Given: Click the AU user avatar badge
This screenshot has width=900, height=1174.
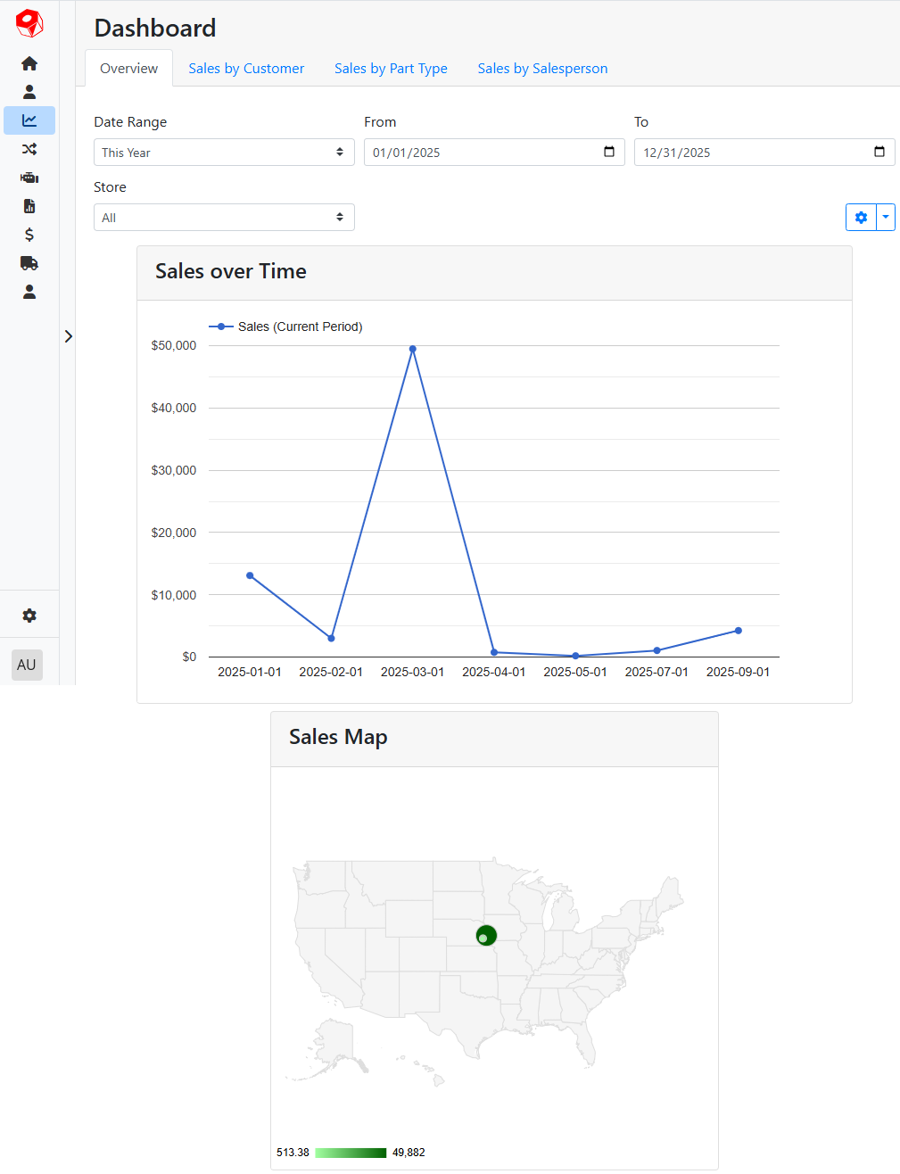Looking at the screenshot, I should tap(27, 664).
